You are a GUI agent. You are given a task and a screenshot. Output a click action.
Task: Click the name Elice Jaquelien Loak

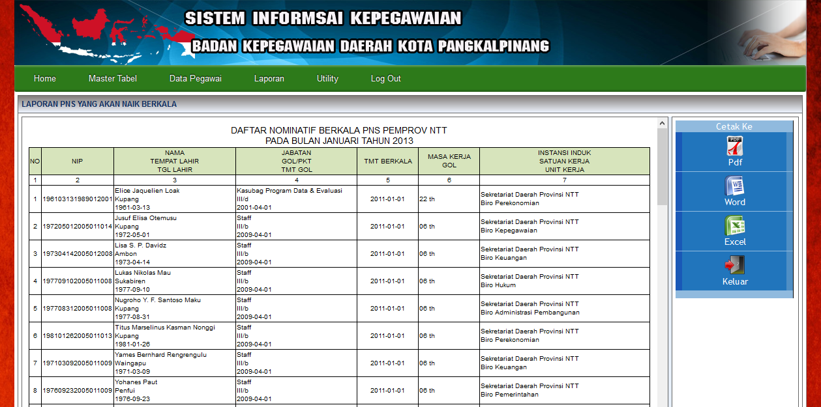click(x=147, y=191)
